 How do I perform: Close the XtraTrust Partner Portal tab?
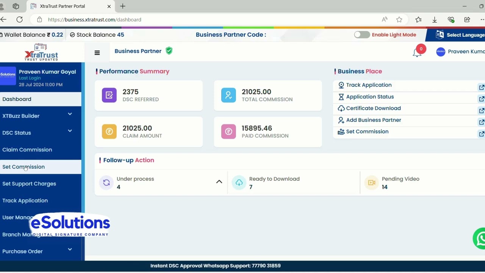109,6
